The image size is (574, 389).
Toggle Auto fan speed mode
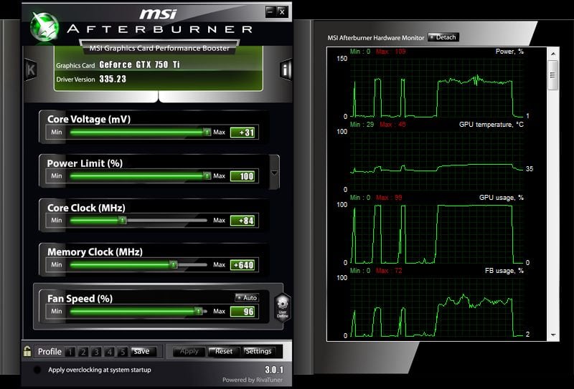click(246, 297)
